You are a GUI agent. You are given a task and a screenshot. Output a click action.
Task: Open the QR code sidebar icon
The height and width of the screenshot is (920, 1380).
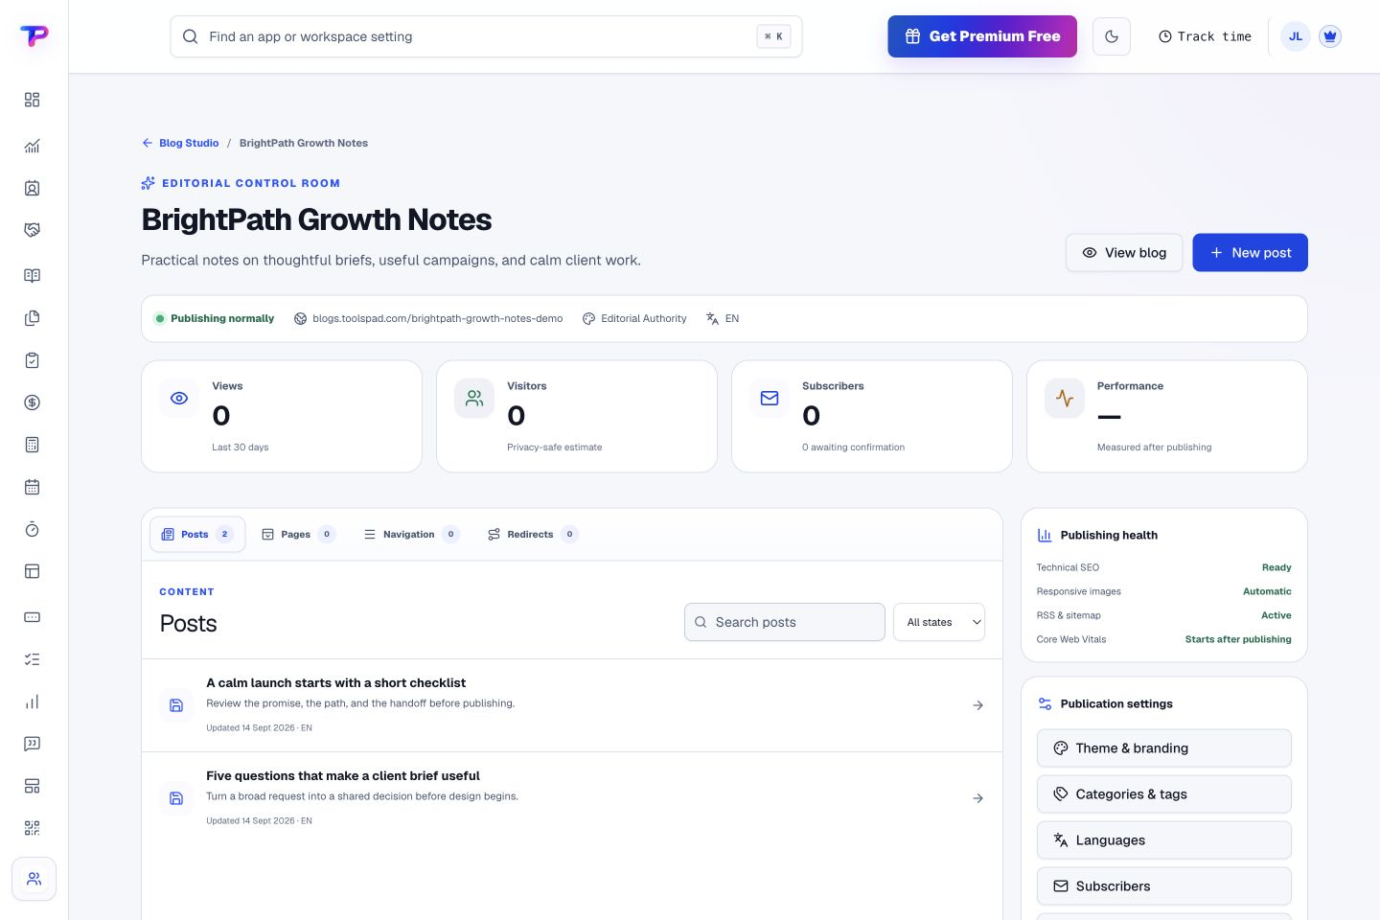click(x=32, y=828)
